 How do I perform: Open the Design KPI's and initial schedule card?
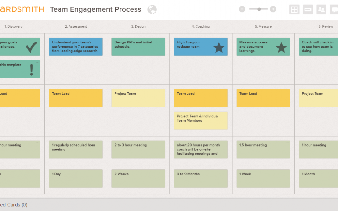(138, 47)
